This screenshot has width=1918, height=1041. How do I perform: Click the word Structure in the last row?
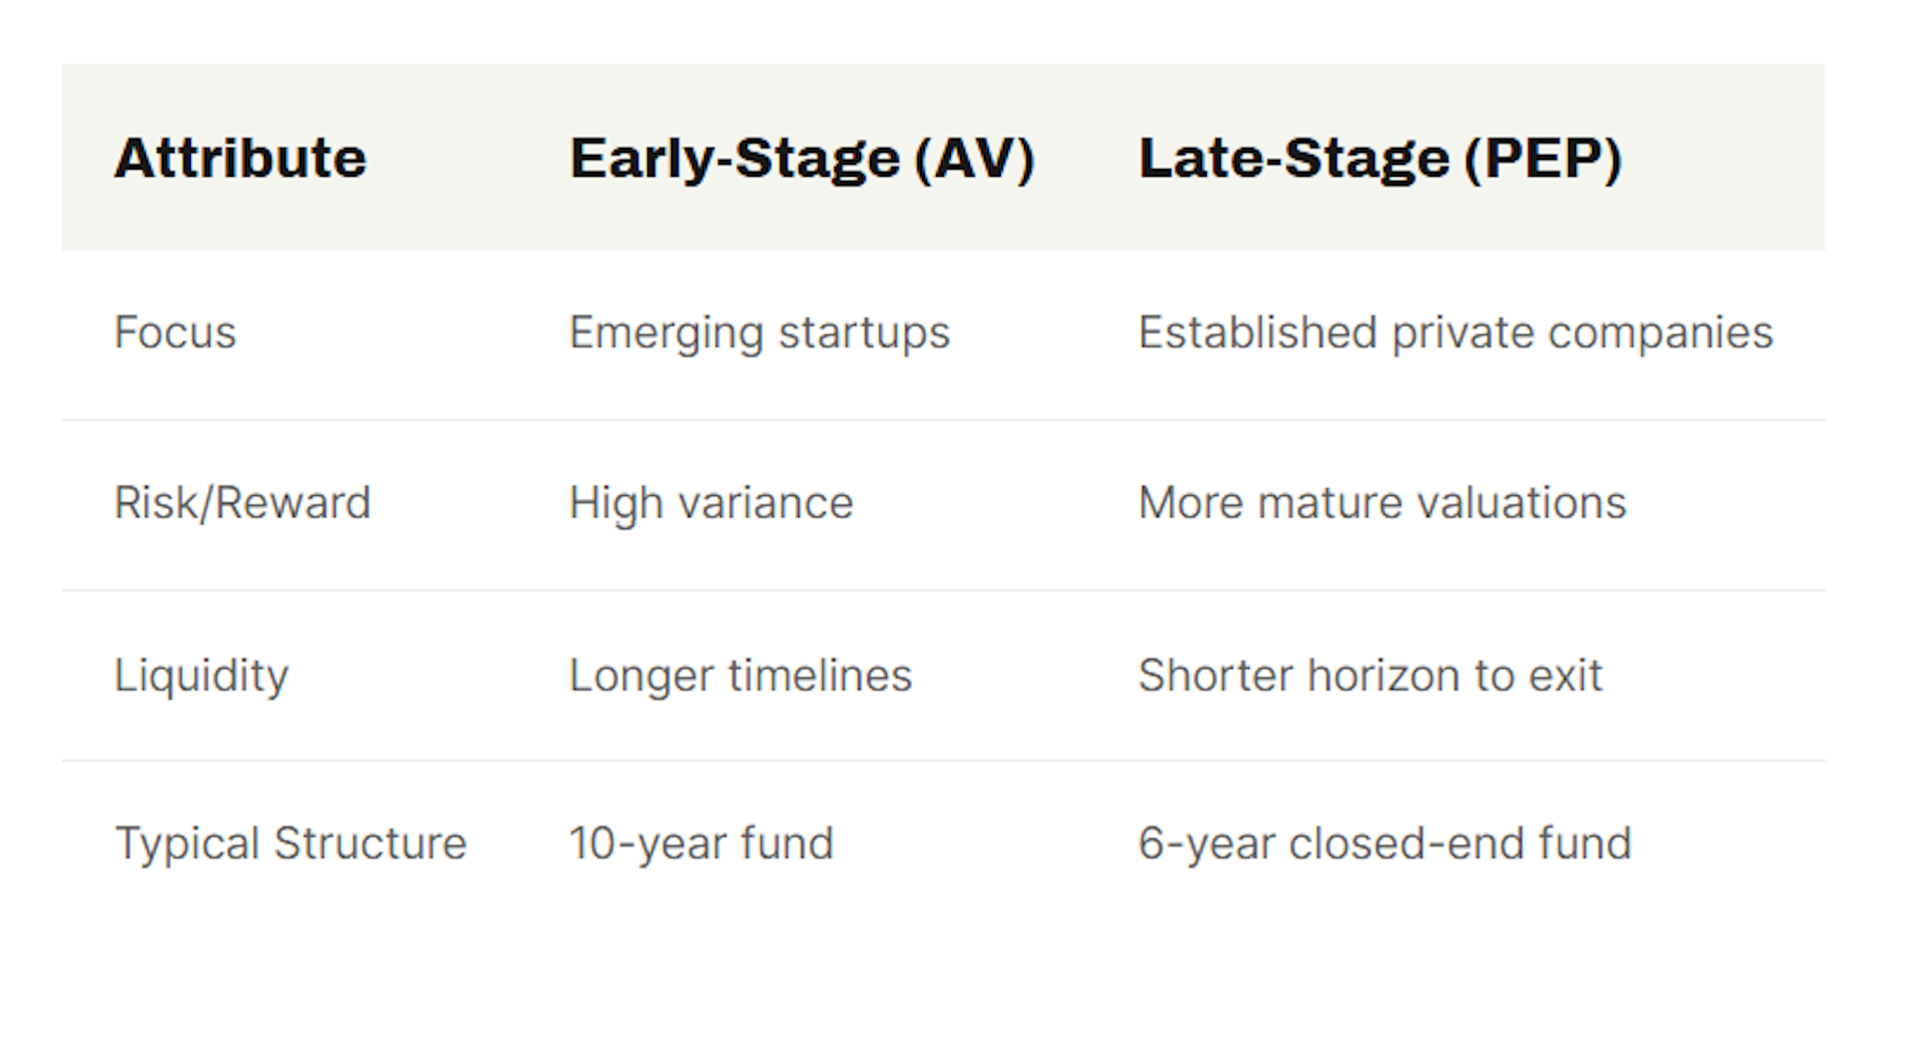370,843
